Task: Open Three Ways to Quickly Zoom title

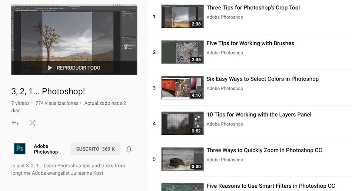Action: (x=264, y=150)
